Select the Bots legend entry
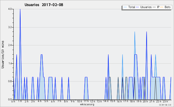Screen dimensions: 174x107 (x=165, y=7)
